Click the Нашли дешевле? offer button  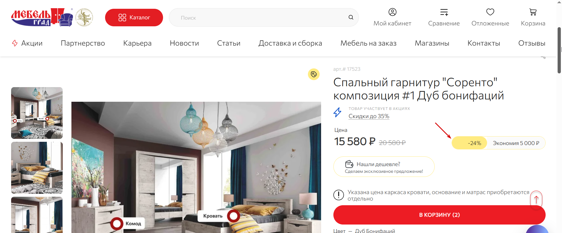pos(384,167)
